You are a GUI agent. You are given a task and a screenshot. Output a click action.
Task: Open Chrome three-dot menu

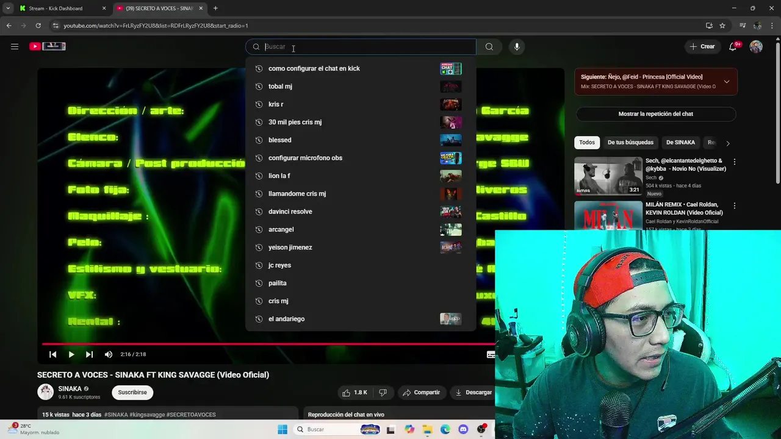tap(772, 26)
